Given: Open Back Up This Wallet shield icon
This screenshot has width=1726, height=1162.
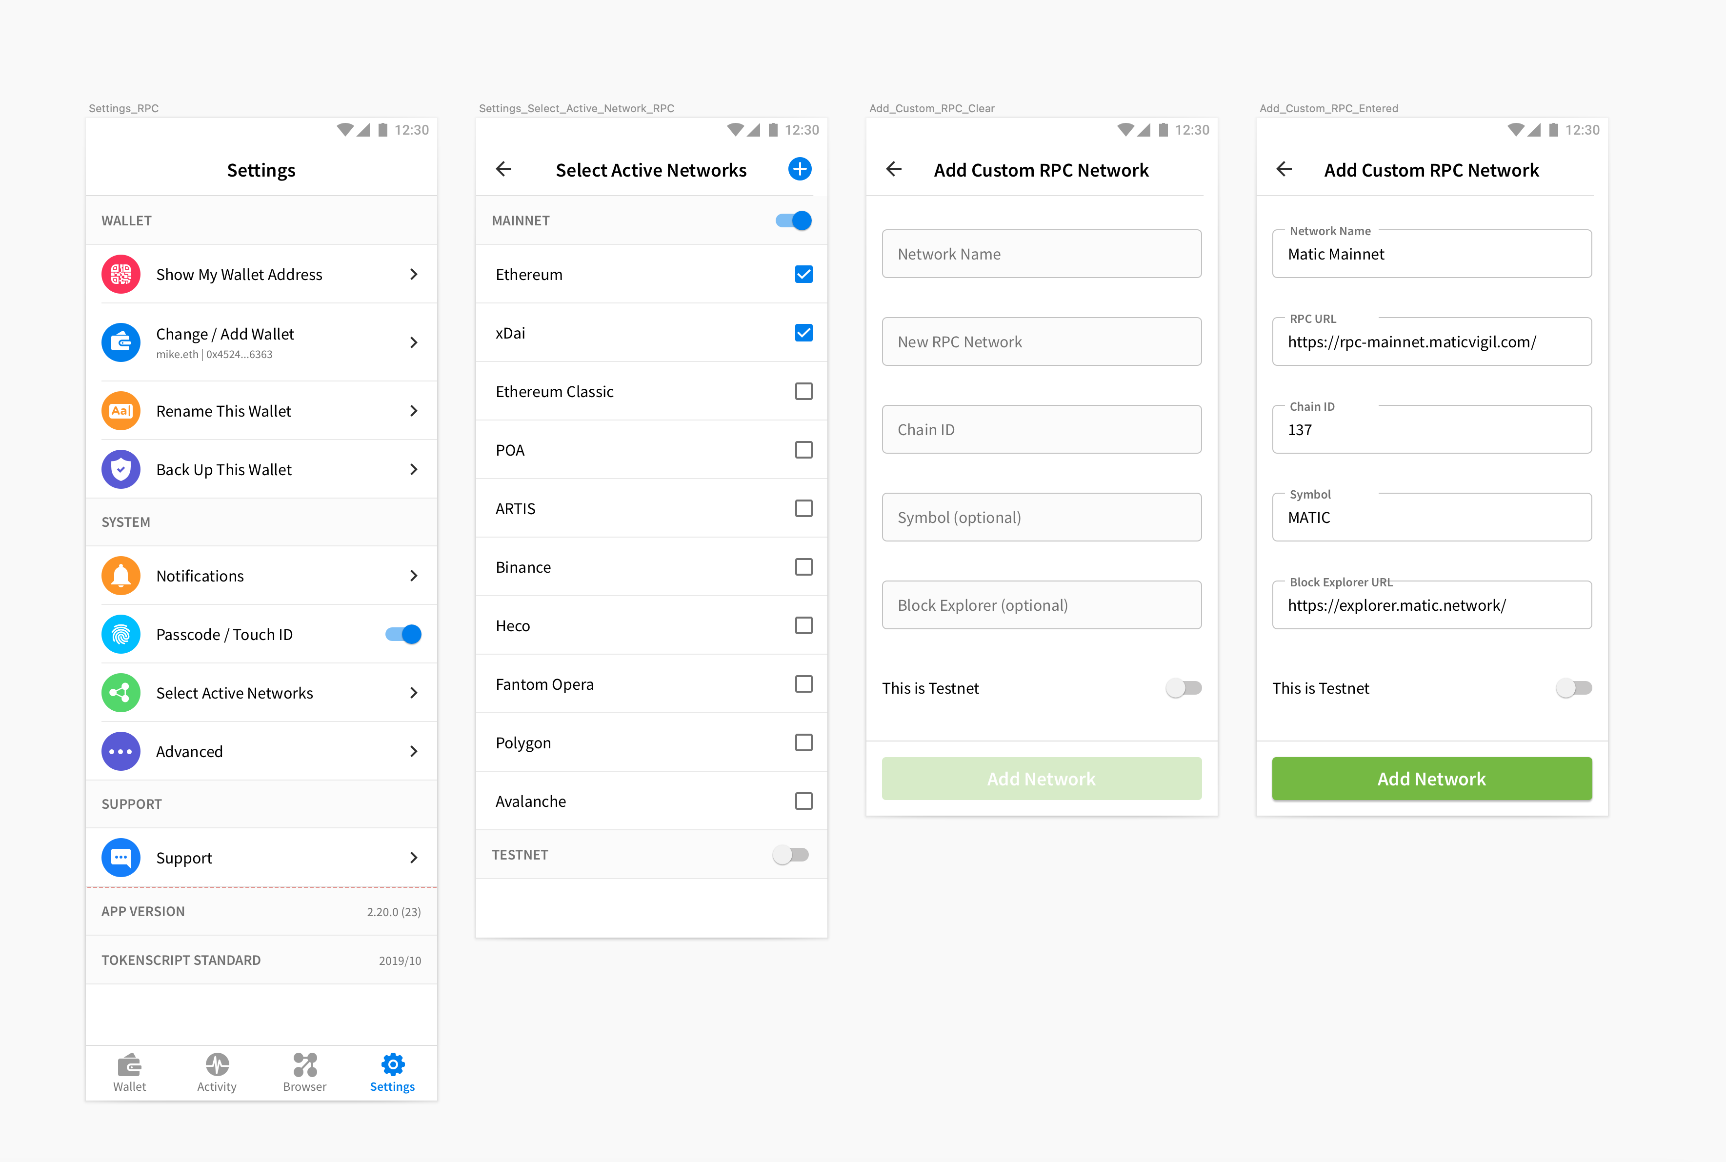Looking at the screenshot, I should [x=120, y=469].
